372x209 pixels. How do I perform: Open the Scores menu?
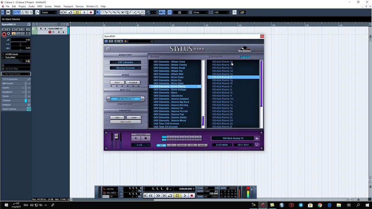tap(48, 6)
